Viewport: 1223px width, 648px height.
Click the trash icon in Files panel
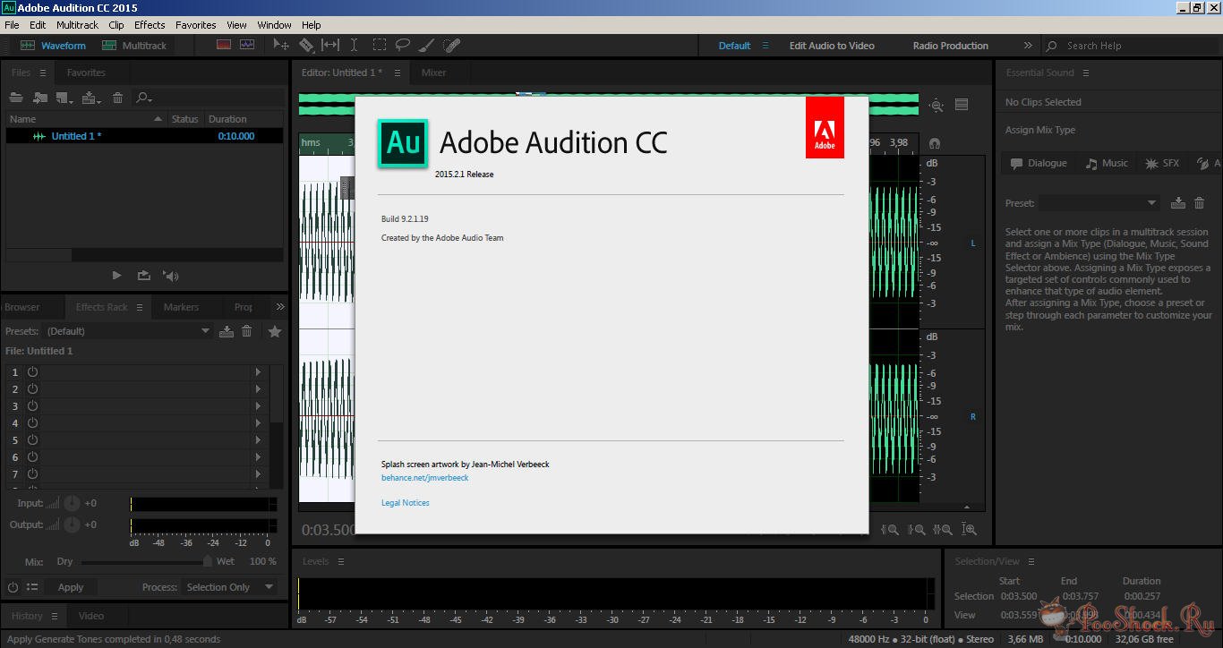point(117,98)
